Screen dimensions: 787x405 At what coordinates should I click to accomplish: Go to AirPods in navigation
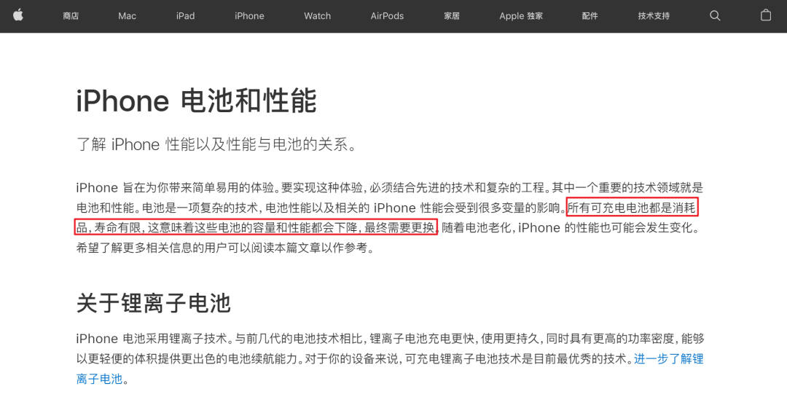[x=387, y=16]
